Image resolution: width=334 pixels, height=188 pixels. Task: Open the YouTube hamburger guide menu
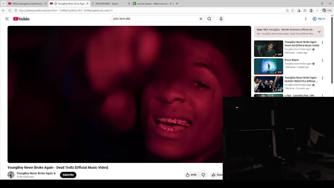tap(7, 19)
